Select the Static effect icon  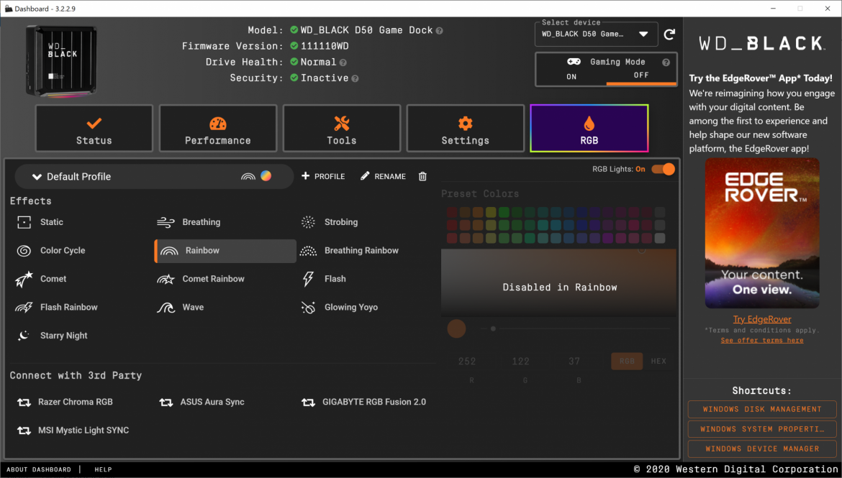click(24, 222)
